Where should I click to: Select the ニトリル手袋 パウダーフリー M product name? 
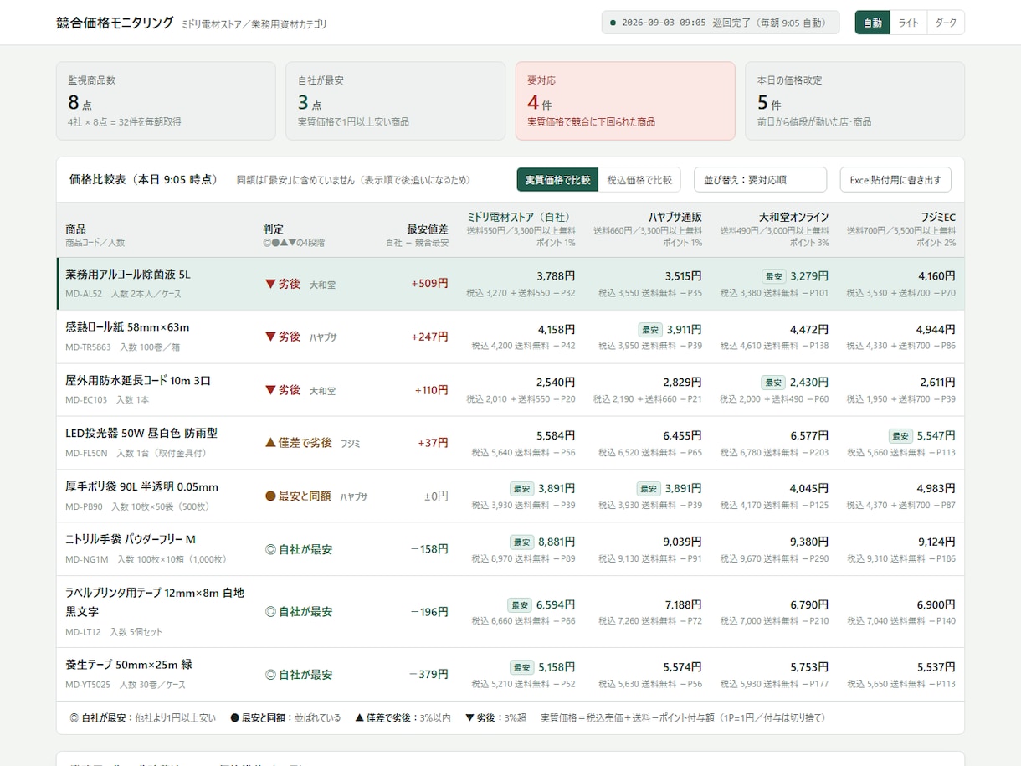click(x=131, y=539)
